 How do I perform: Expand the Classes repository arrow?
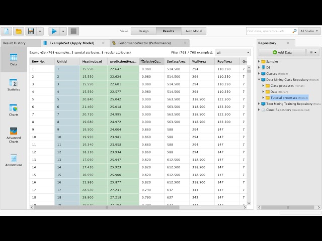pos(259,73)
